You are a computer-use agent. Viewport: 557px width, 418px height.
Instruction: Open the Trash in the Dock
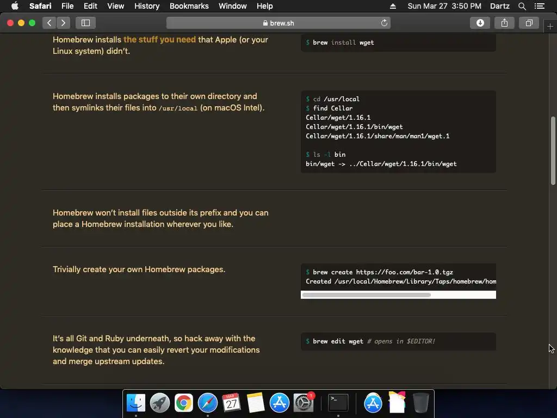click(x=420, y=403)
